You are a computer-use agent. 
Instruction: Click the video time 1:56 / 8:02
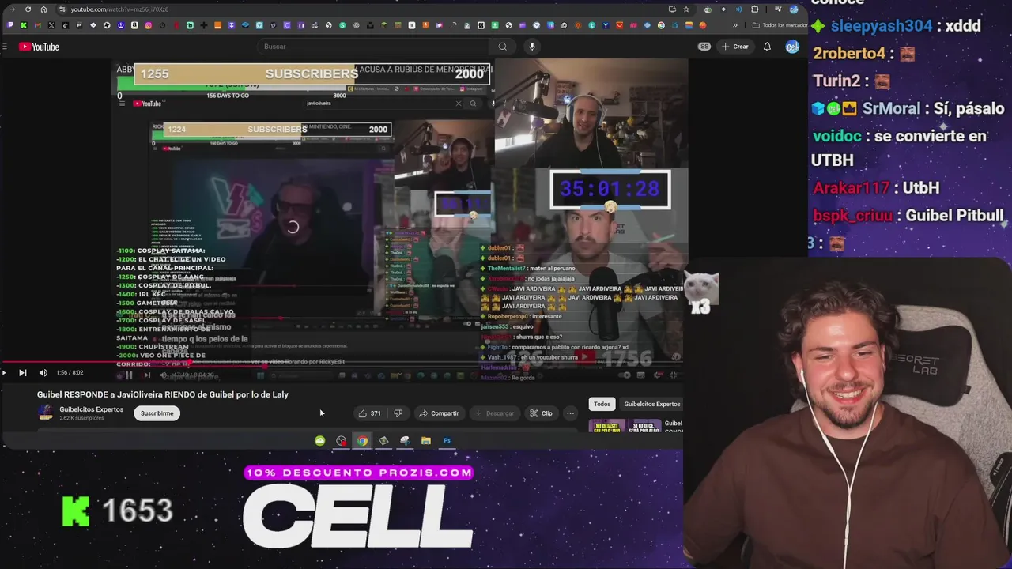[x=70, y=373]
